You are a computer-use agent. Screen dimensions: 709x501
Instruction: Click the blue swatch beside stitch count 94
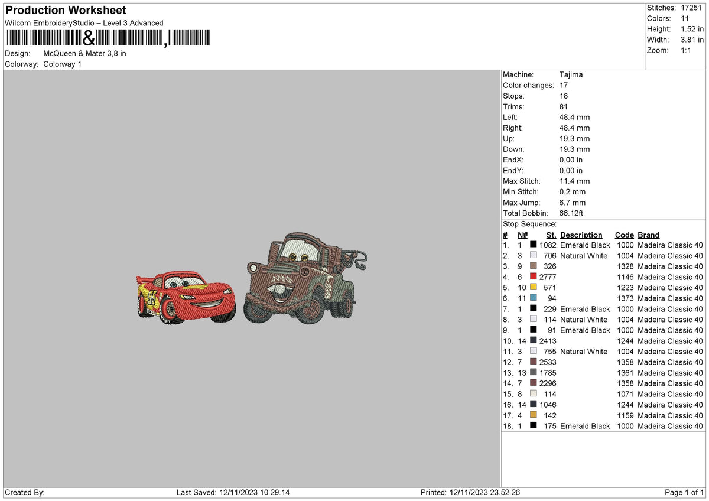tap(534, 298)
